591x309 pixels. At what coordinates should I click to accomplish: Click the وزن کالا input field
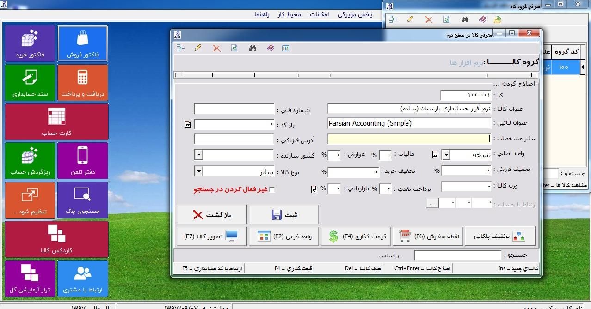coord(466,187)
